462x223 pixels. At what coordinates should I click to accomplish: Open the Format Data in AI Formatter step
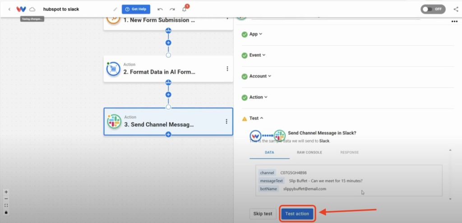(168, 69)
